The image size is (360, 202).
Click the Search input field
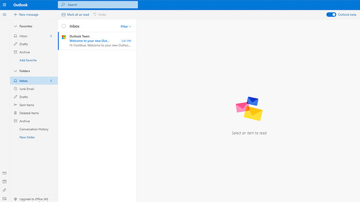[99, 5]
